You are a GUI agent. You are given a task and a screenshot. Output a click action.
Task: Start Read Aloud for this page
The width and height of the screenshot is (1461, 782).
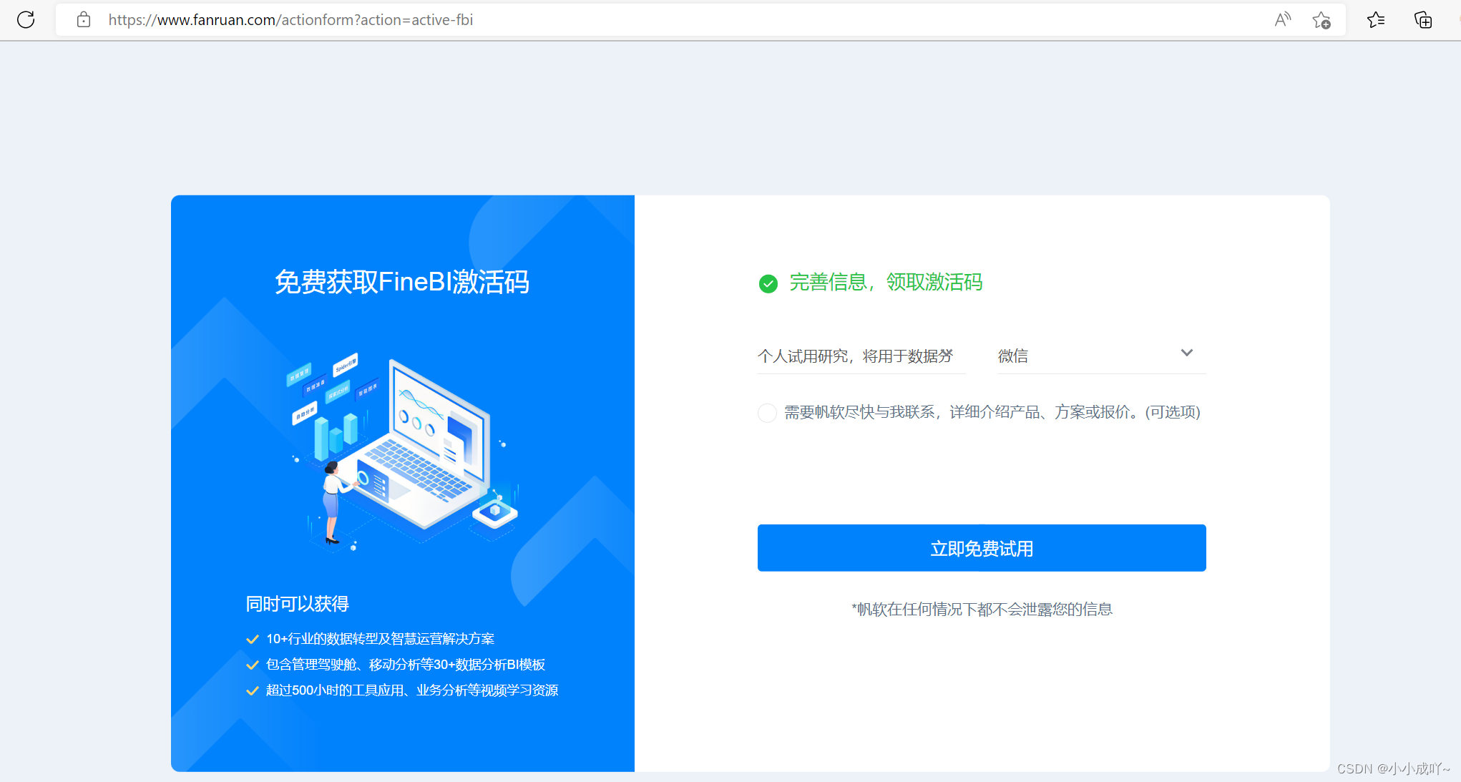(1282, 20)
